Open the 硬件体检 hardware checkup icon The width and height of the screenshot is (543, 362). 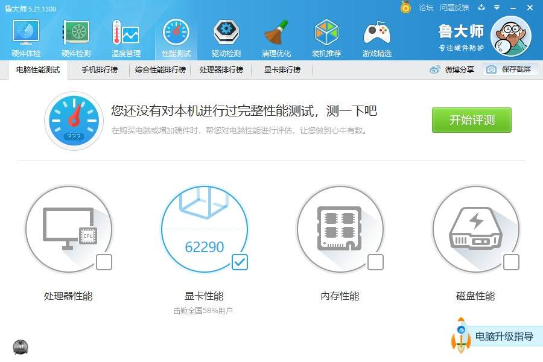coord(25,38)
